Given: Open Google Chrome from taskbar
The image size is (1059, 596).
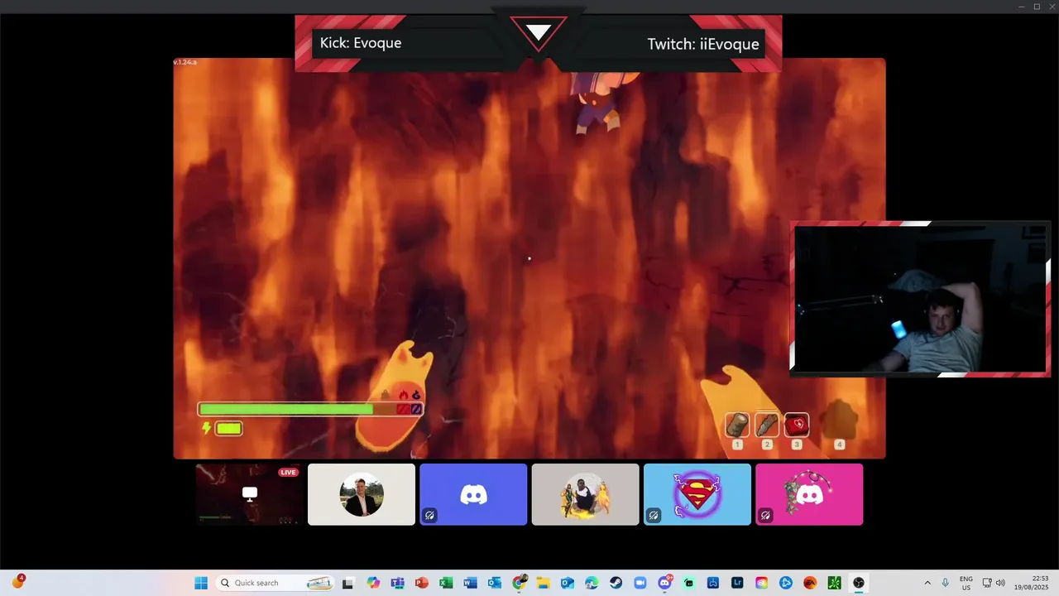Looking at the screenshot, I should click(x=519, y=583).
